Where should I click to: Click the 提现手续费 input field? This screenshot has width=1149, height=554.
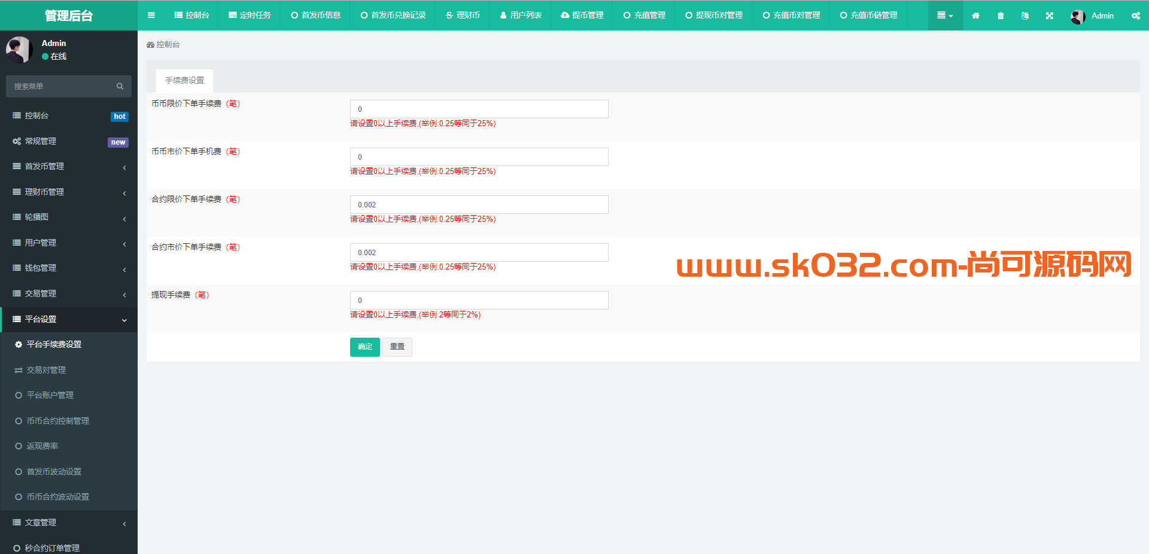tap(479, 300)
